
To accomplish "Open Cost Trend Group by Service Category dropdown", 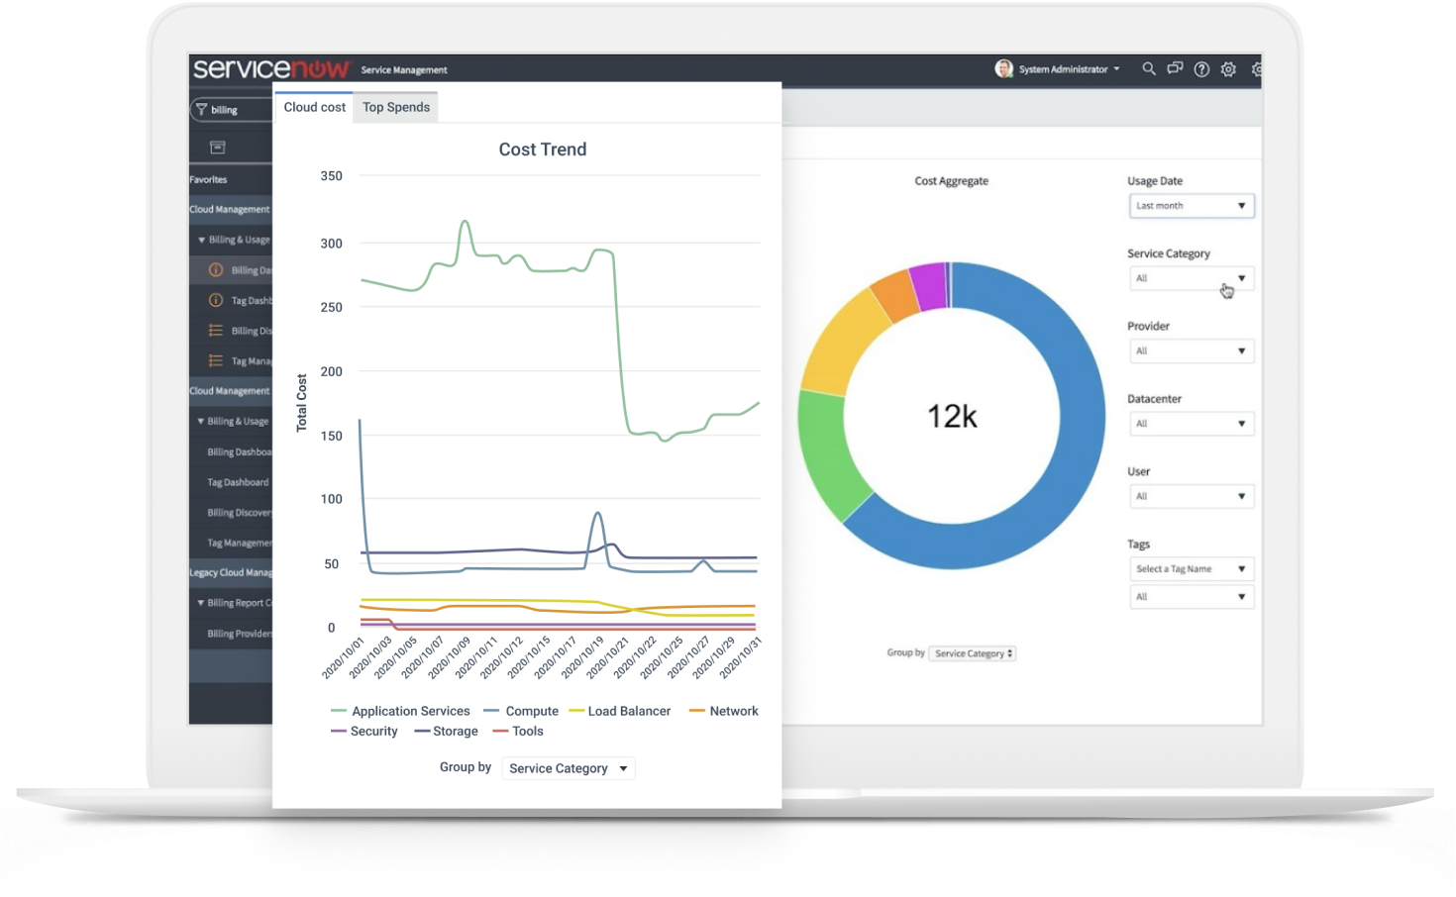I will [x=568, y=768].
